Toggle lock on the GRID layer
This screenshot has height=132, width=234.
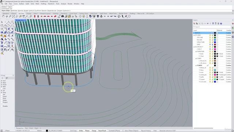(x=212, y=44)
